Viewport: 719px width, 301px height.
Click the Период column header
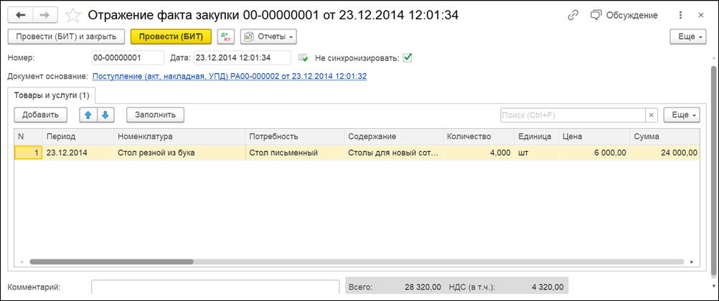tap(78, 137)
